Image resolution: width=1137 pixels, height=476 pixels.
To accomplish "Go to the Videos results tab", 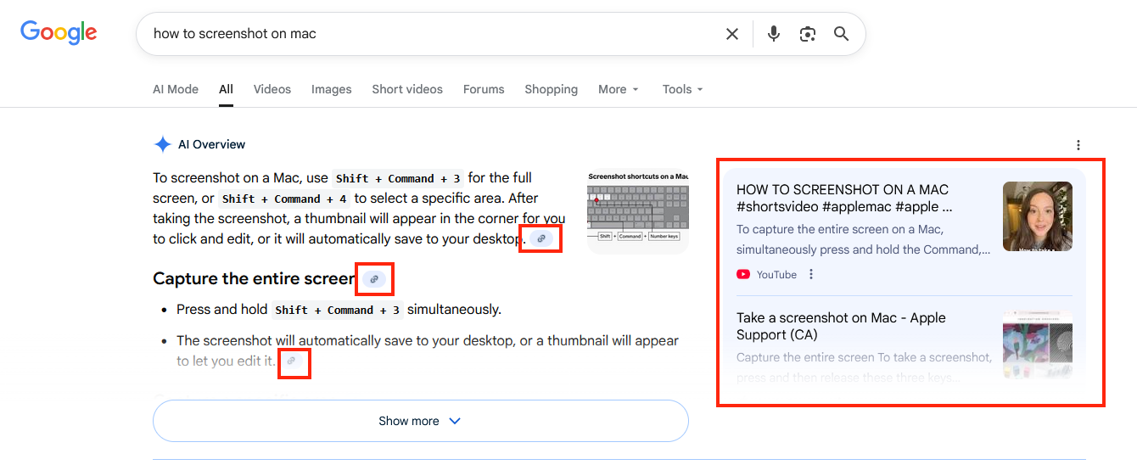I will 272,89.
